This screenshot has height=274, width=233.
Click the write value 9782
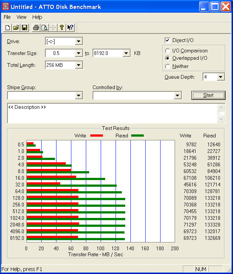[191, 144]
